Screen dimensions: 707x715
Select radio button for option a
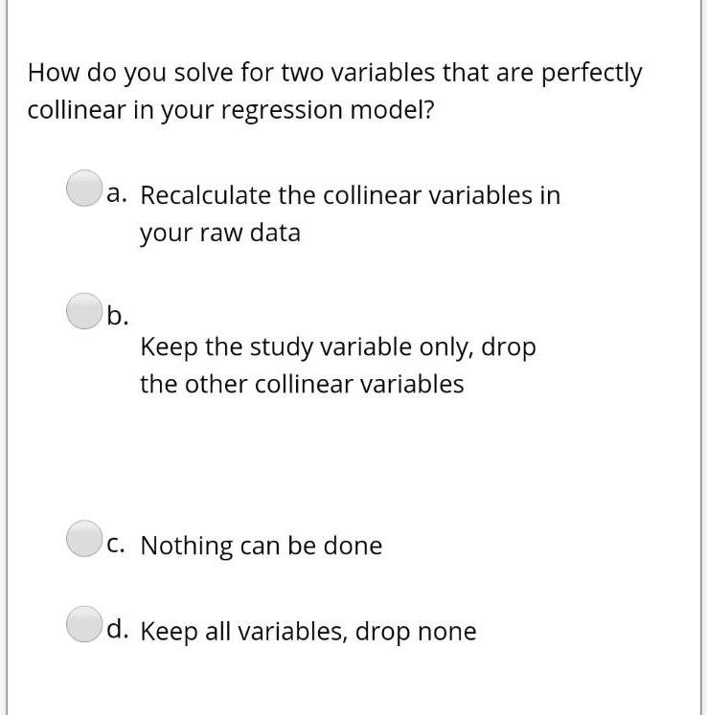(84, 188)
